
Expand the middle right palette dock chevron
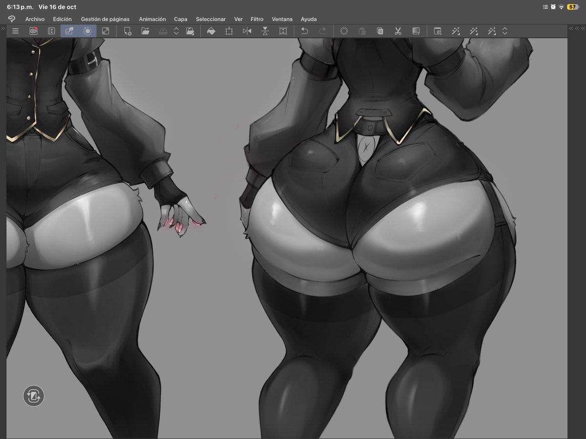(x=577, y=28)
